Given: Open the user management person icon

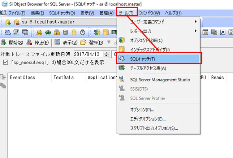Looking at the screenshot, I should pyautogui.click(x=39, y=32).
